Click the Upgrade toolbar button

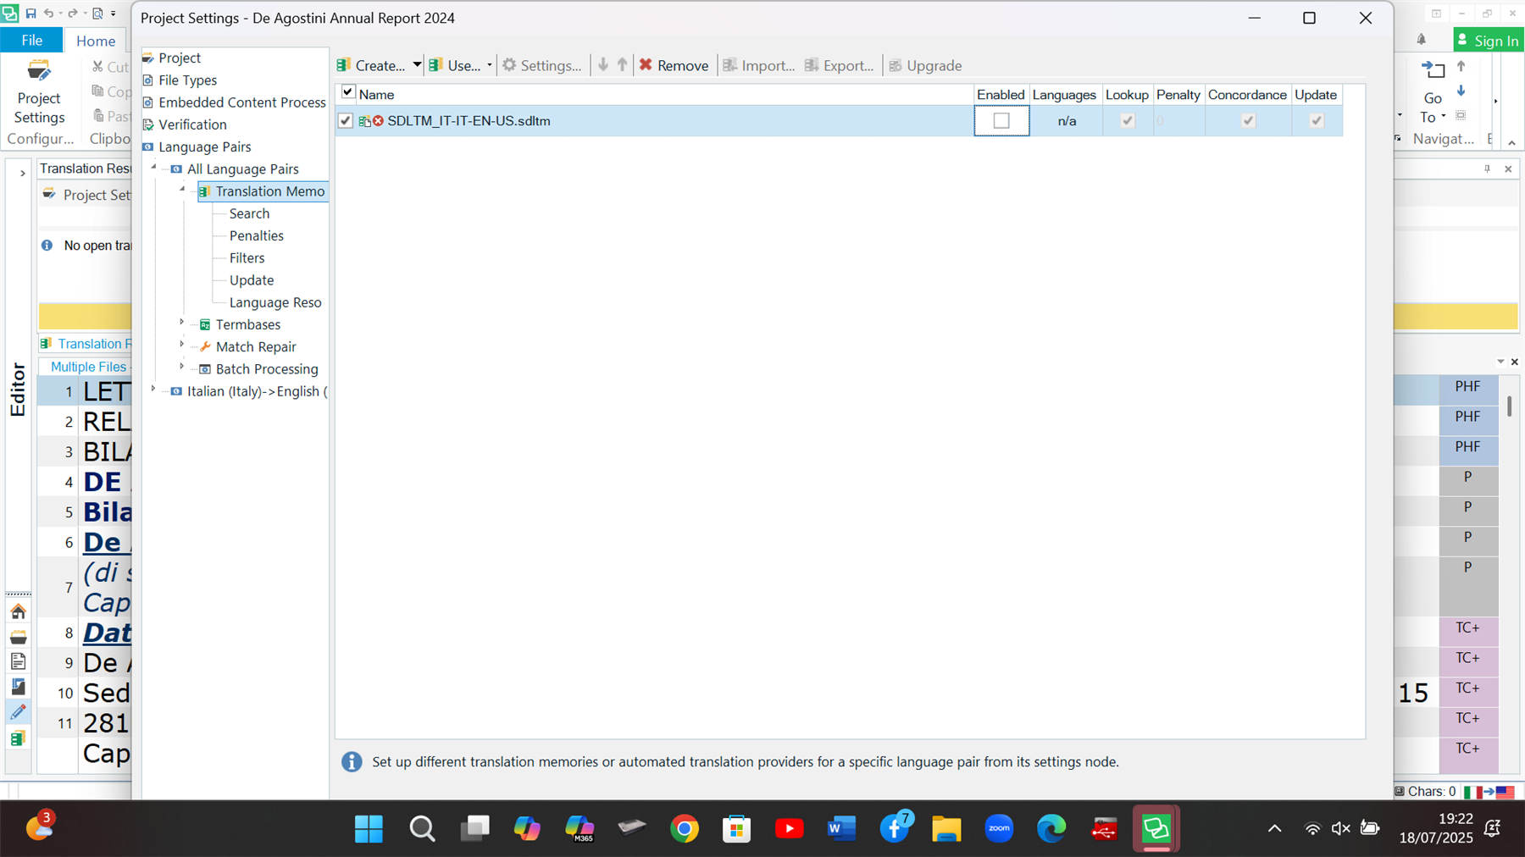tap(924, 65)
